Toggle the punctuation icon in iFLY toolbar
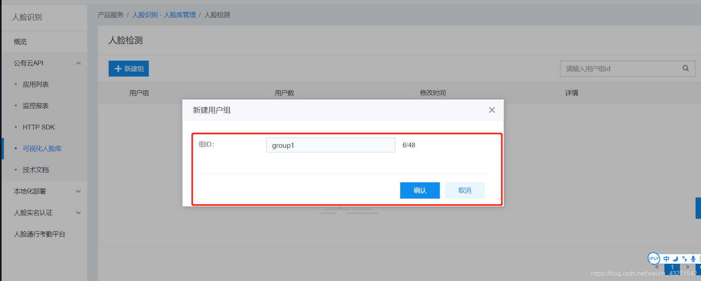Image resolution: width=701 pixels, height=281 pixels. click(x=684, y=259)
